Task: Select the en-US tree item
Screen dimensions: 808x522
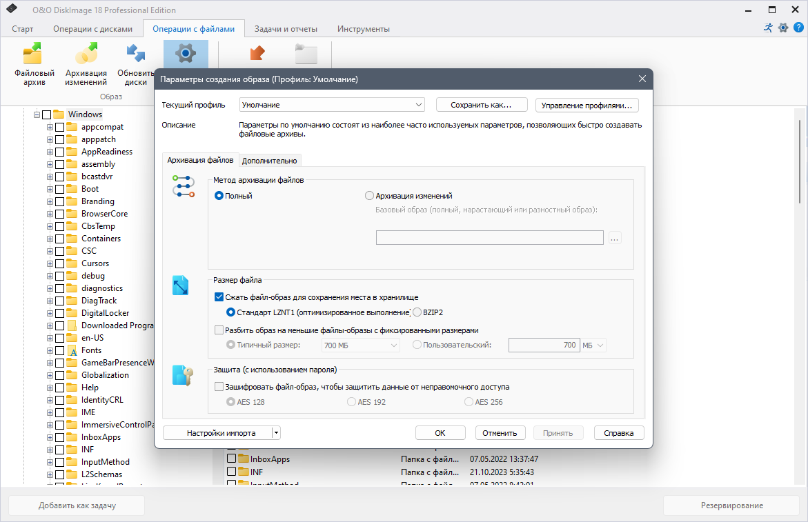Action: click(92, 338)
